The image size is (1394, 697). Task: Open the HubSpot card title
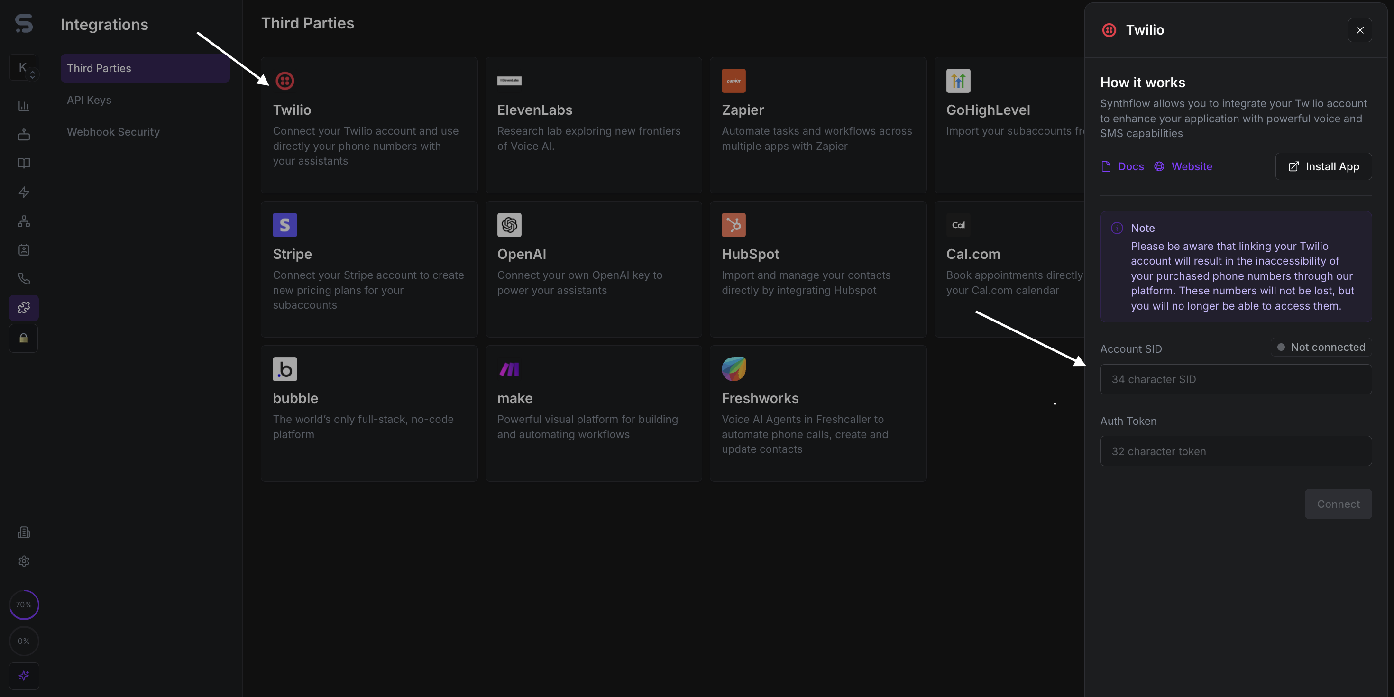(750, 254)
